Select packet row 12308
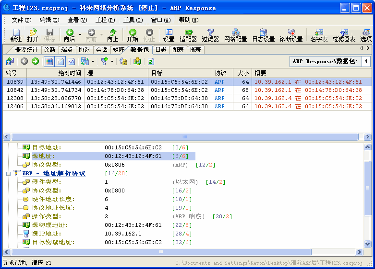Viewport: 375px width, 269px height. [x=187, y=98]
